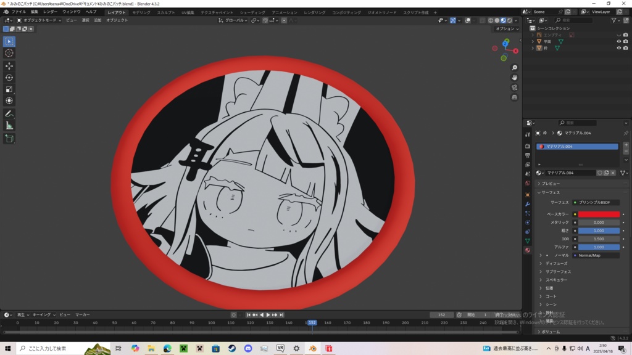
Task: Click the timeline play button
Action: click(x=268, y=315)
